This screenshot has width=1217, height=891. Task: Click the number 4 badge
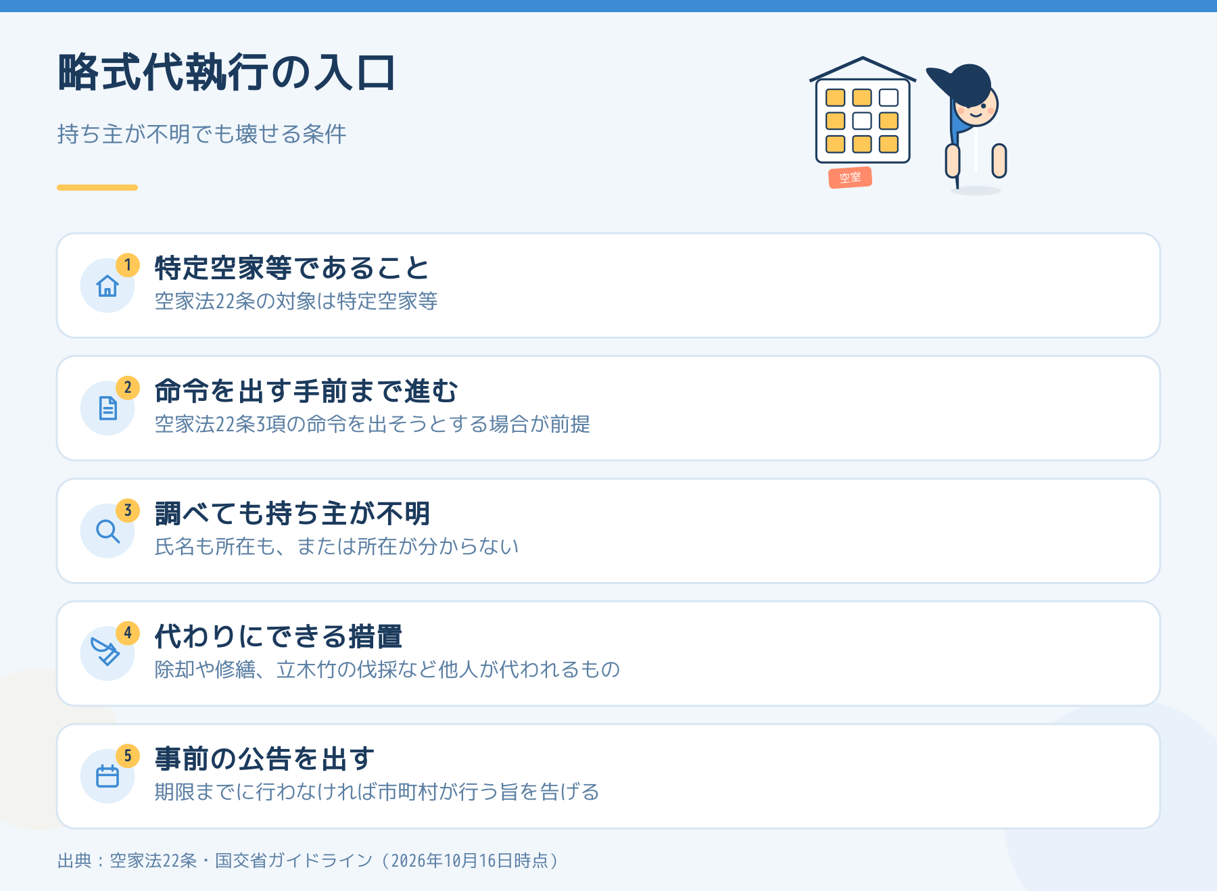click(128, 633)
